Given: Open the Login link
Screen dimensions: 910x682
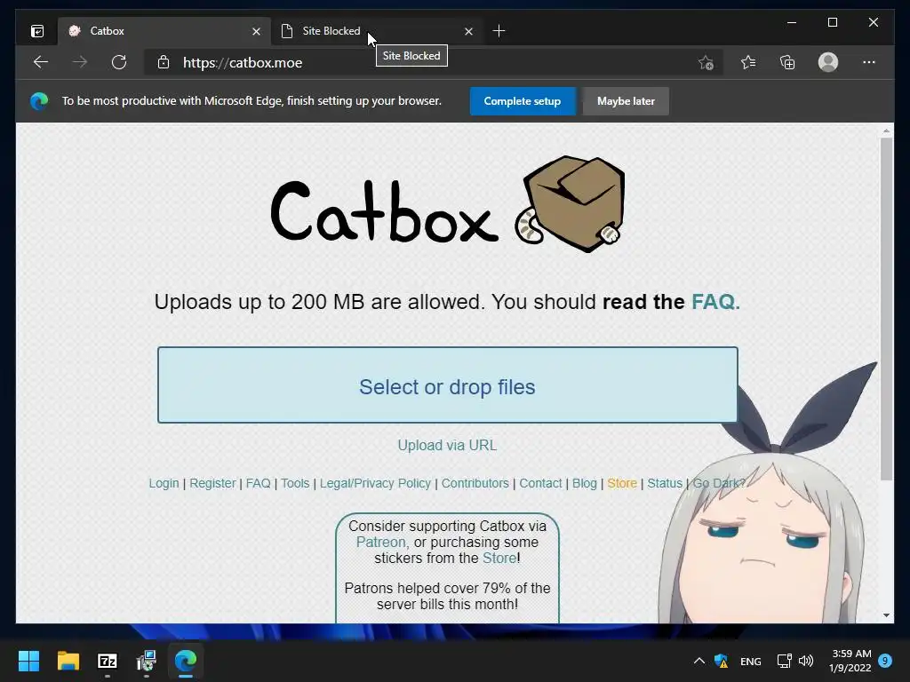Looking at the screenshot, I should pyautogui.click(x=164, y=483).
